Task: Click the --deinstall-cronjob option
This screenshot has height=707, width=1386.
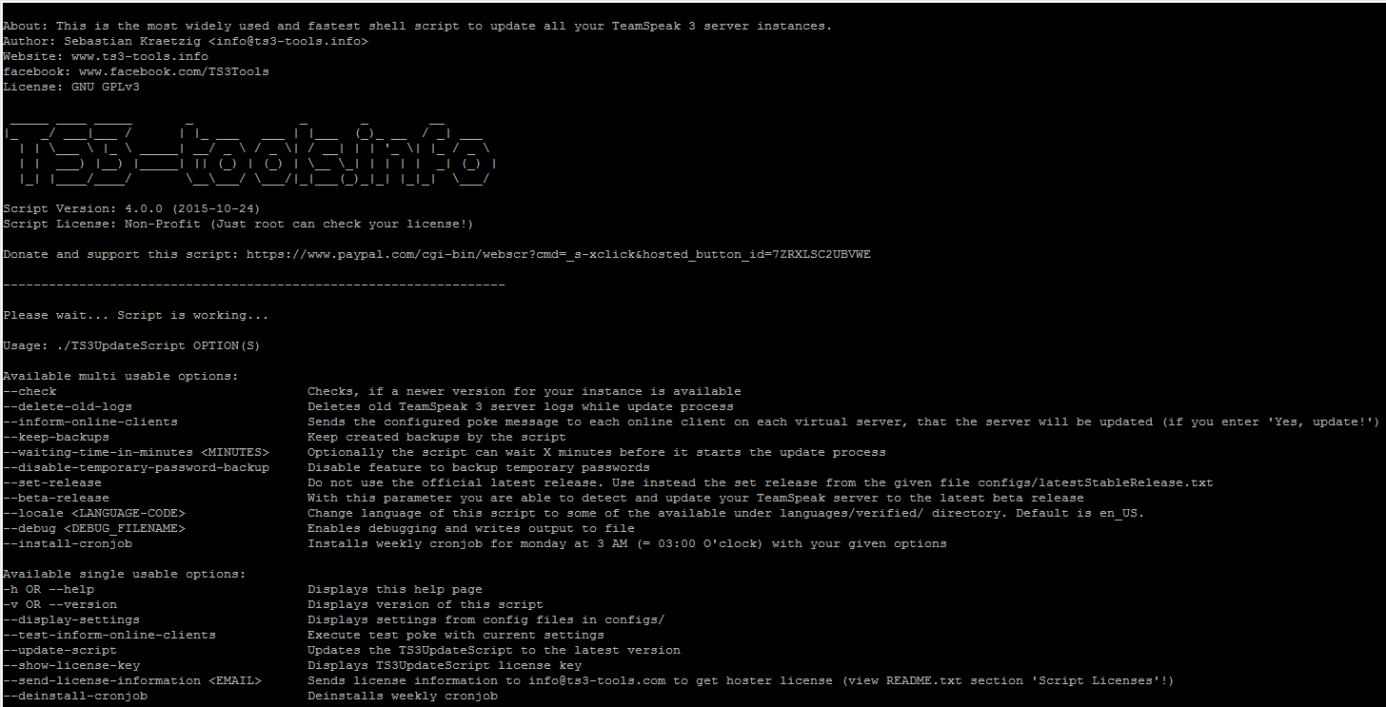Action: [x=75, y=697]
